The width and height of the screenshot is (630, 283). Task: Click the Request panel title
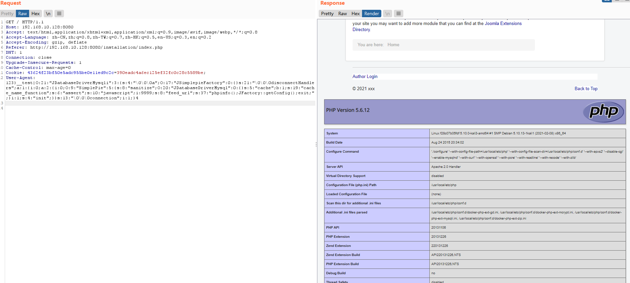[10, 3]
